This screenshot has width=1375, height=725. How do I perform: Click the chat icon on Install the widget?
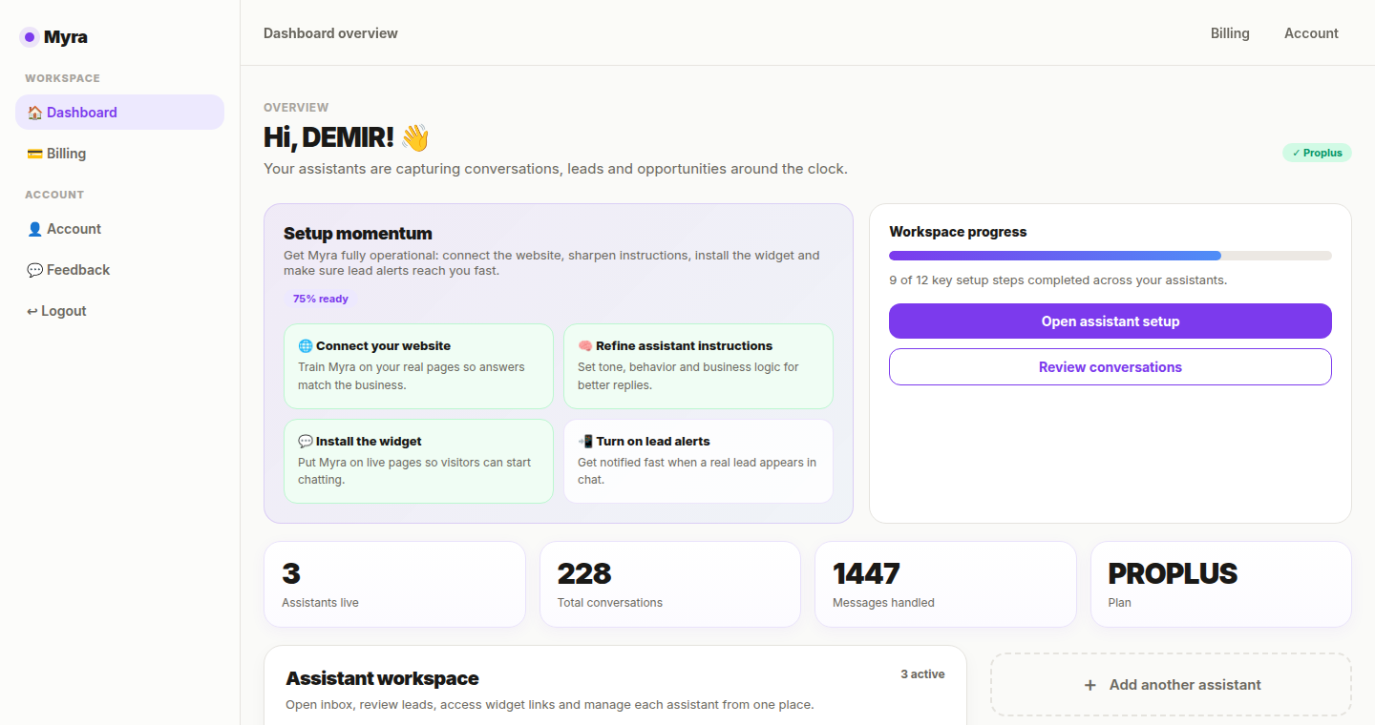pos(306,441)
